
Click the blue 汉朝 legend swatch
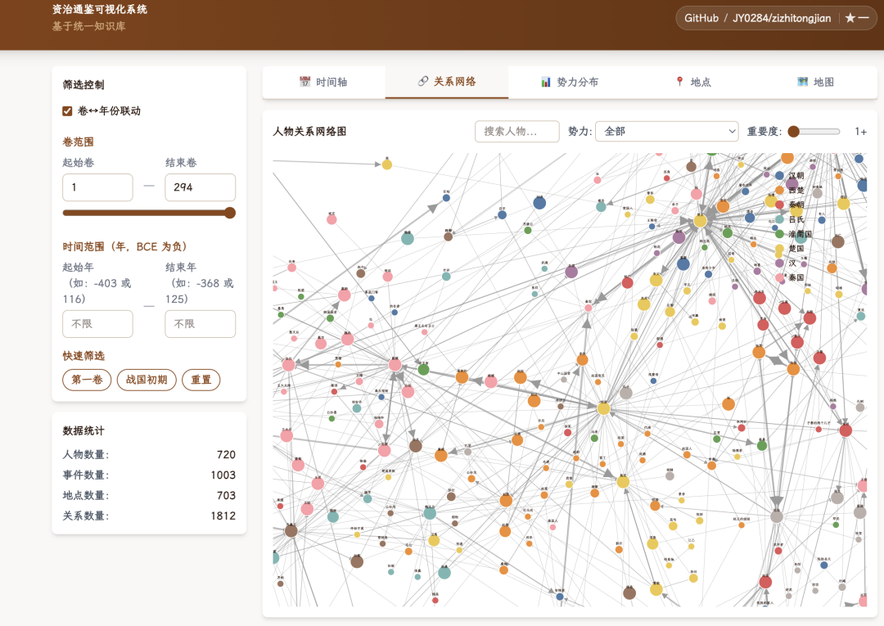(x=780, y=176)
